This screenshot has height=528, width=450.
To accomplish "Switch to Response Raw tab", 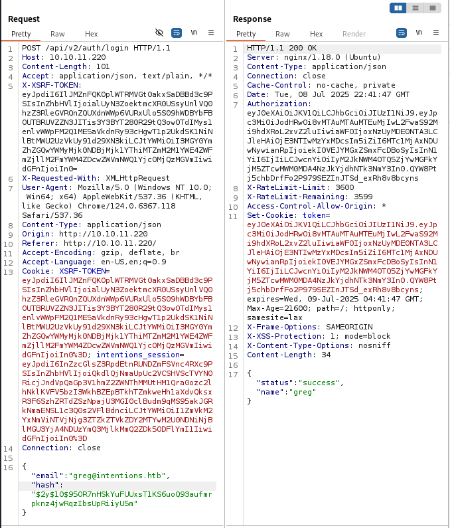I will [282, 34].
